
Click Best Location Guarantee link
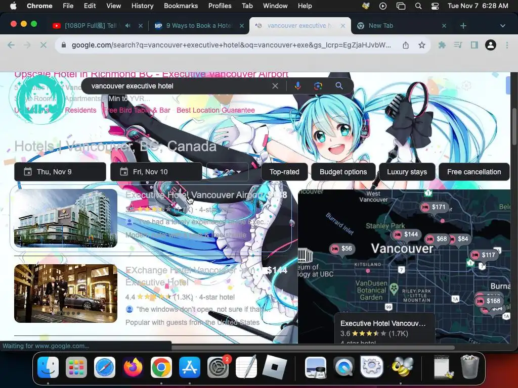coord(215,110)
